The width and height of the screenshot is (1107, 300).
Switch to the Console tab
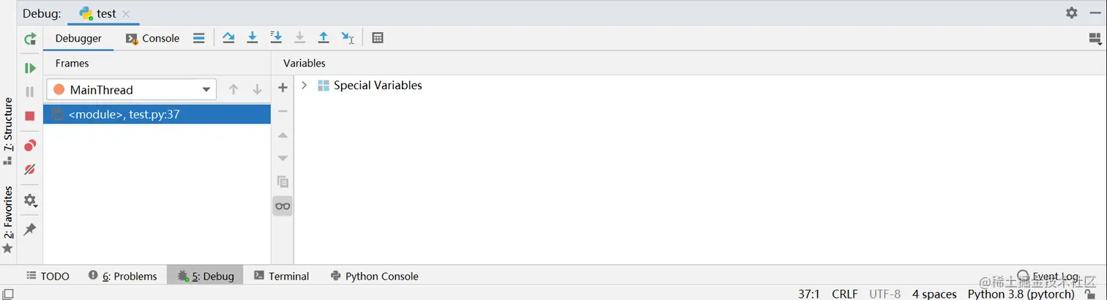153,39
